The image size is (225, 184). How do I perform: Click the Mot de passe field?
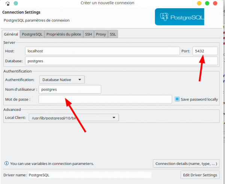[x=106, y=99]
